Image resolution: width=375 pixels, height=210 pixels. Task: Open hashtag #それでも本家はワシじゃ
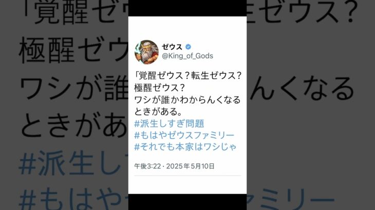coord(185,146)
